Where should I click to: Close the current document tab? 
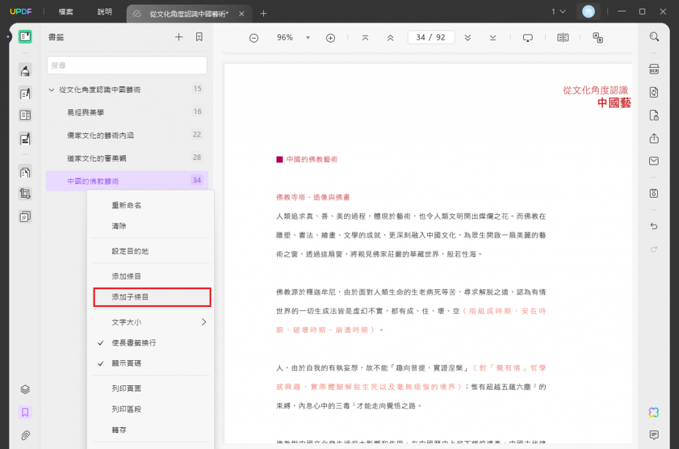point(241,14)
